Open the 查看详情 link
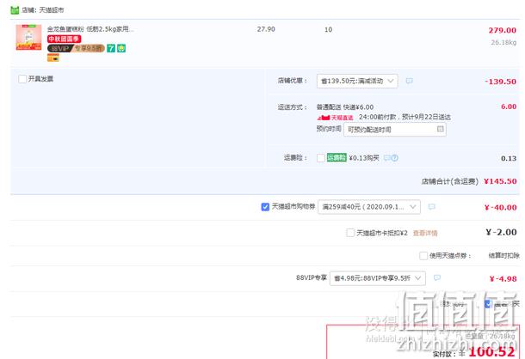The width and height of the screenshot is (525, 359). (x=425, y=233)
